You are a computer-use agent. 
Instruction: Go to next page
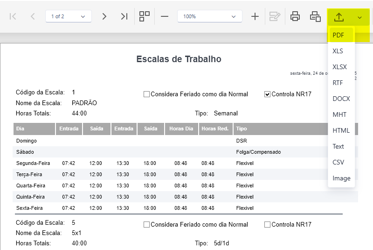click(104, 16)
